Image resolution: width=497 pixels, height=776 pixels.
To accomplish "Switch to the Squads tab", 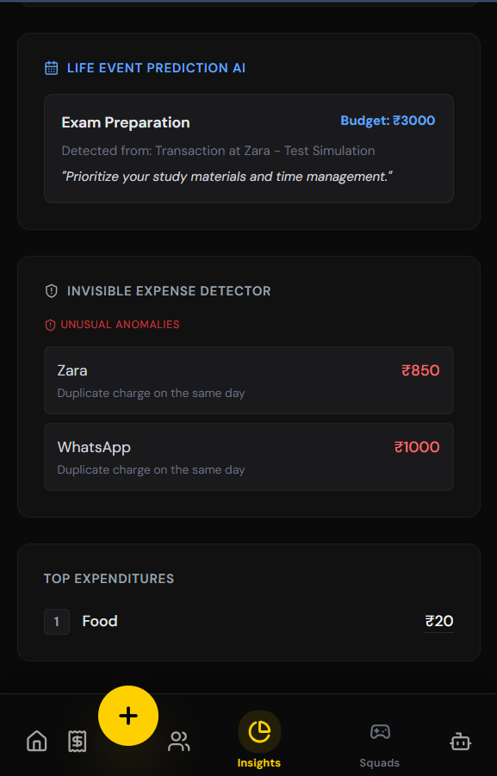I will (380, 745).
